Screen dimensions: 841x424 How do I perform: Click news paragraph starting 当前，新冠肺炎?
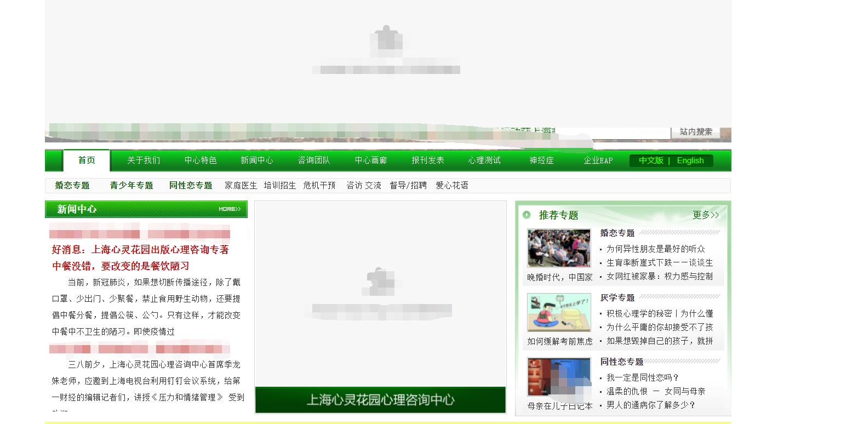(147, 307)
